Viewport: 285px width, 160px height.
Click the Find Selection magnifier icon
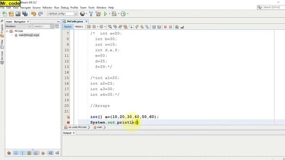click(110, 27)
